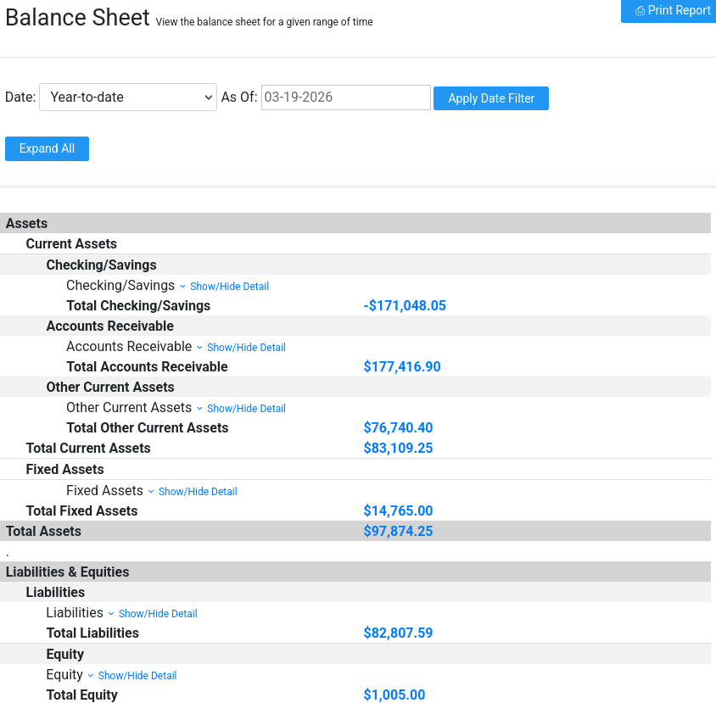The image size is (716, 703).
Task: Select the Total Assets amount $97,874.25
Action: coord(398,531)
